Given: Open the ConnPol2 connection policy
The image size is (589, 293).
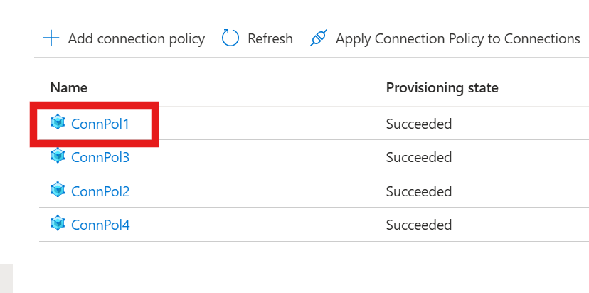Looking at the screenshot, I should (x=100, y=191).
